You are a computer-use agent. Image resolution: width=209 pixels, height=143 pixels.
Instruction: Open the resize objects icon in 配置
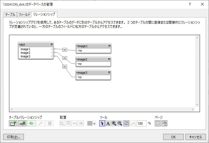tap(81, 123)
